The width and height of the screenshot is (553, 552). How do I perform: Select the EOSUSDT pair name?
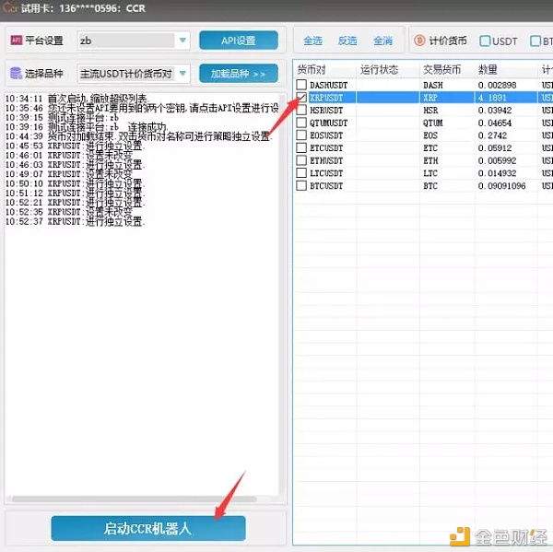point(326,135)
